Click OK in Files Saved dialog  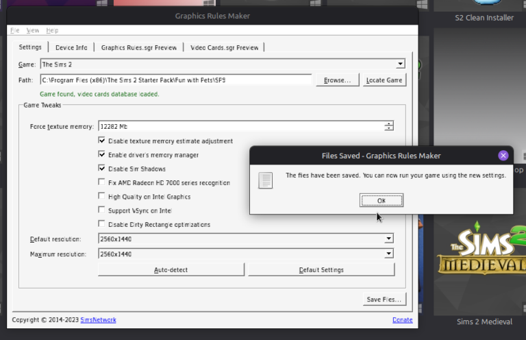(381, 200)
